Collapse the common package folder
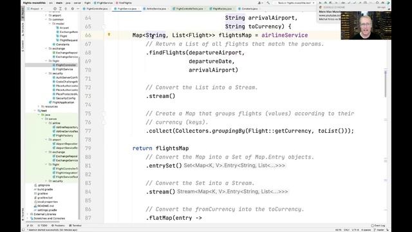 pos(46,19)
